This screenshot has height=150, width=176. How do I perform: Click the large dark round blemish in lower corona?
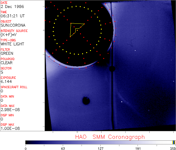tap(86, 100)
